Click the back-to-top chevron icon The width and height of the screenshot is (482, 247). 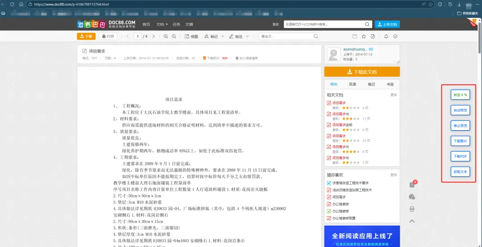coord(412,221)
